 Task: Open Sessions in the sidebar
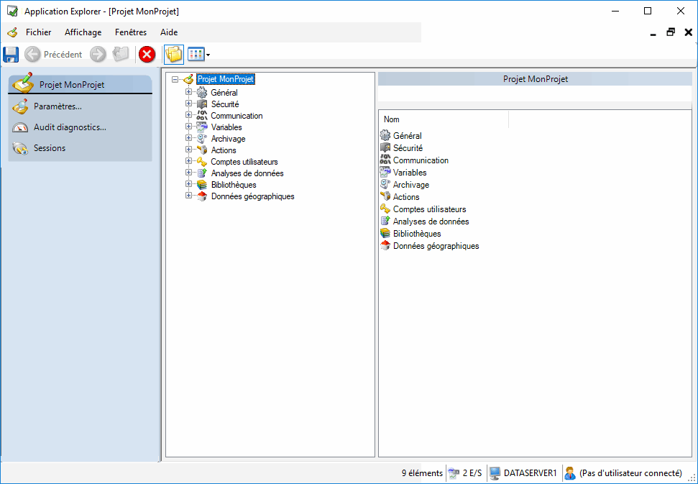tap(50, 148)
